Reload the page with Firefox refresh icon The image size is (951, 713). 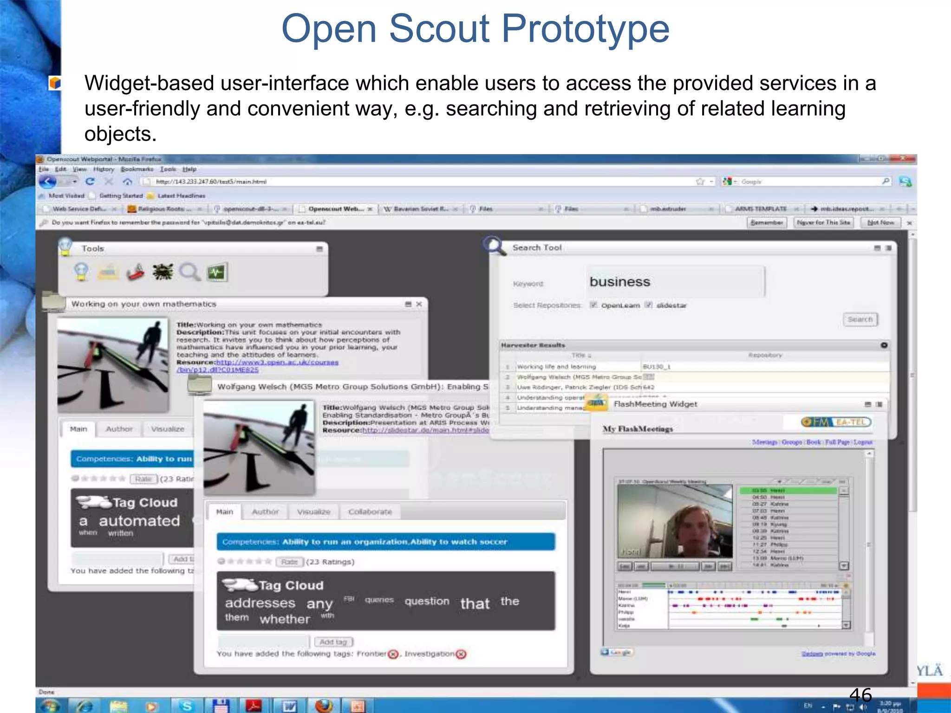pos(90,181)
